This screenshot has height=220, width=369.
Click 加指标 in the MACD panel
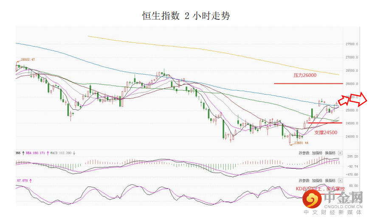coord(317,153)
